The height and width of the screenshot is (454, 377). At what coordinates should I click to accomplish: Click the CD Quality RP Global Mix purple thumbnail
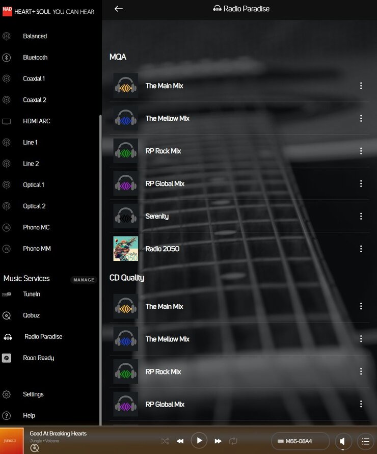pos(126,404)
